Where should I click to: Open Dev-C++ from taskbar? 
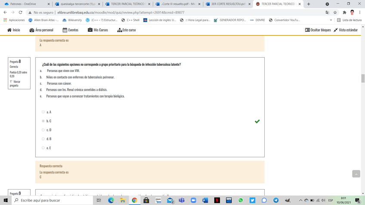229,200
